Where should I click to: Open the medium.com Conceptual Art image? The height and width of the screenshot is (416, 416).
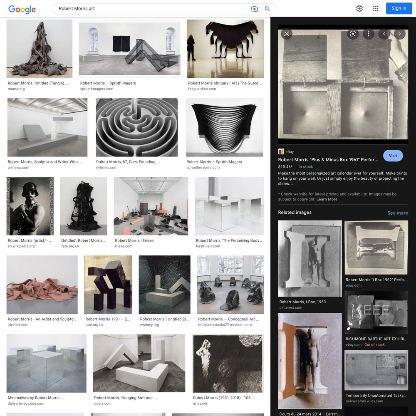click(x=230, y=285)
